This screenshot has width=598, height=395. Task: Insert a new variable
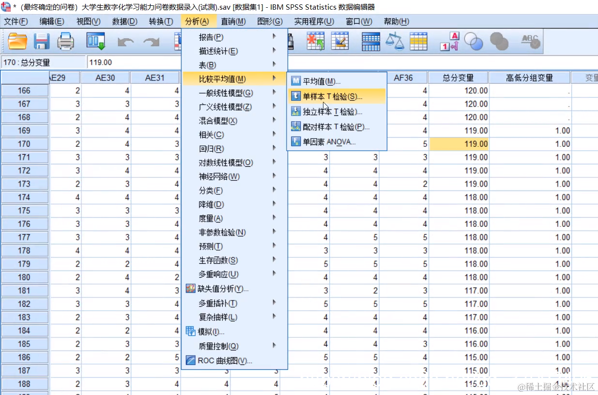[340, 41]
